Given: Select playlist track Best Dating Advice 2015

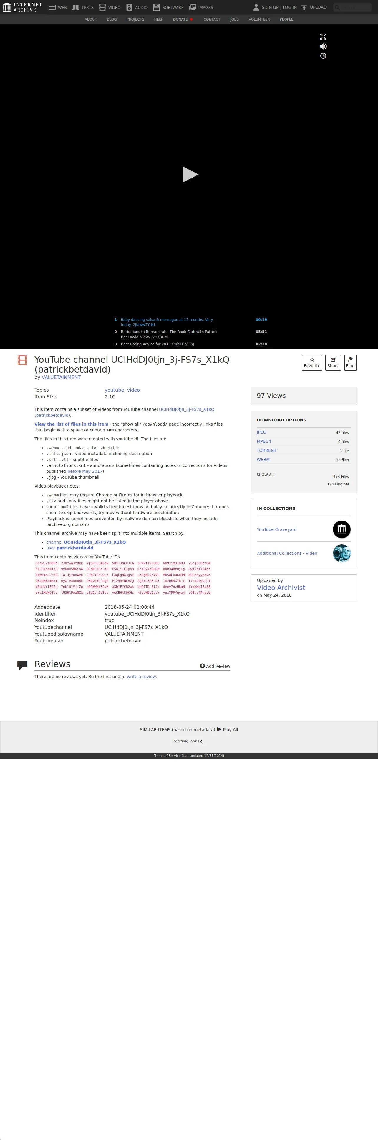Looking at the screenshot, I should coord(157,344).
